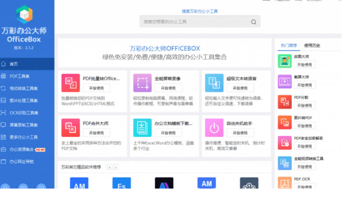The height and width of the screenshot is (197, 349).
Task: Open the 办公文档模板下载 template icon
Action: coord(142,128)
